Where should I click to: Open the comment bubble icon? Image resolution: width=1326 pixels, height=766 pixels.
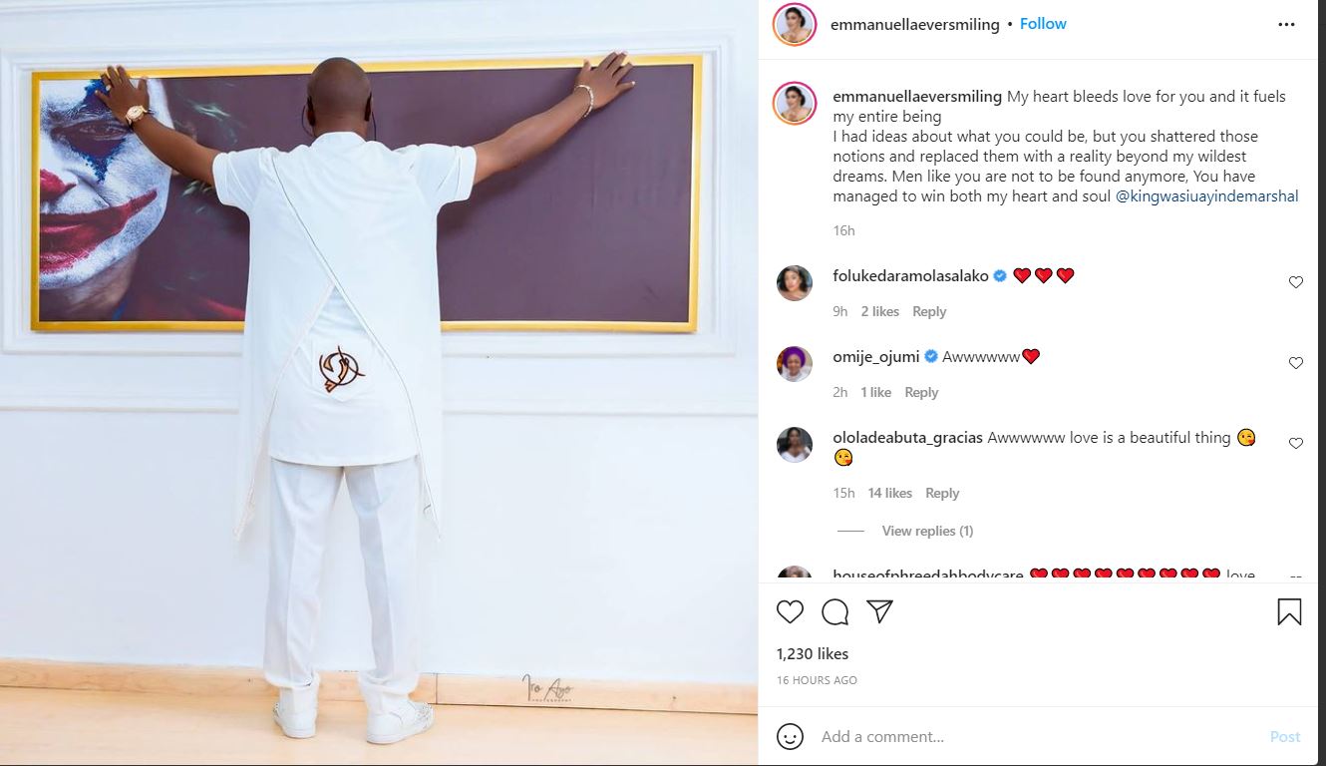point(834,611)
